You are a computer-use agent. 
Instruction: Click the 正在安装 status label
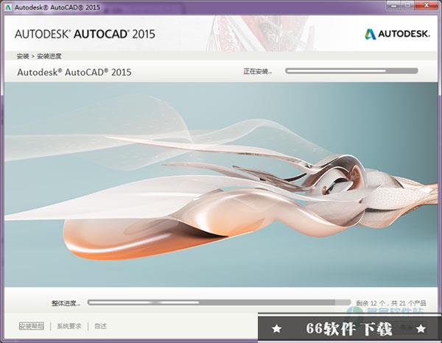(258, 71)
